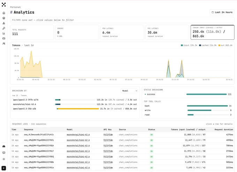The height and width of the screenshot is (172, 237).
Task: Click the 111 count in Status Breakdown
Action: tap(230, 94)
